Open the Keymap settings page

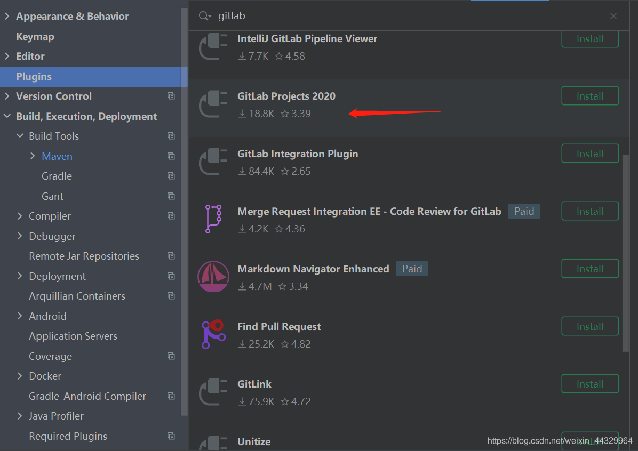(x=35, y=36)
